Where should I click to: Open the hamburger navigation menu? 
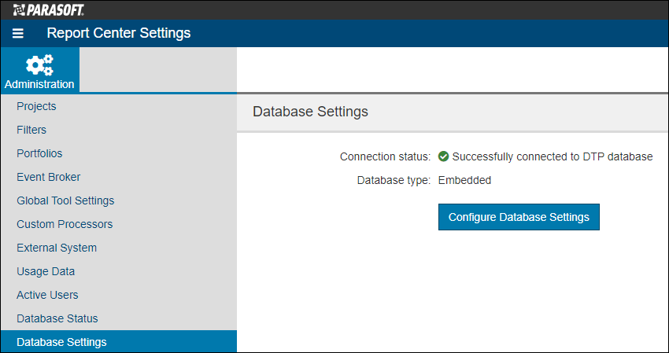[x=18, y=33]
